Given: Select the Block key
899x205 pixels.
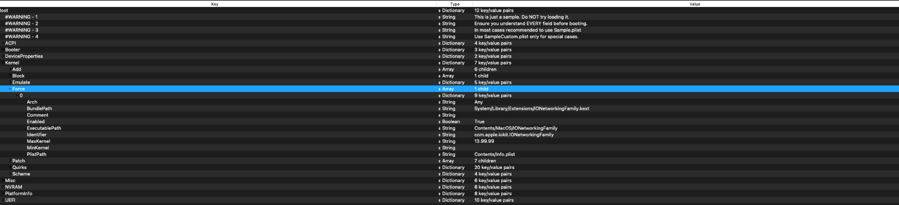Looking at the screenshot, I should (18, 76).
